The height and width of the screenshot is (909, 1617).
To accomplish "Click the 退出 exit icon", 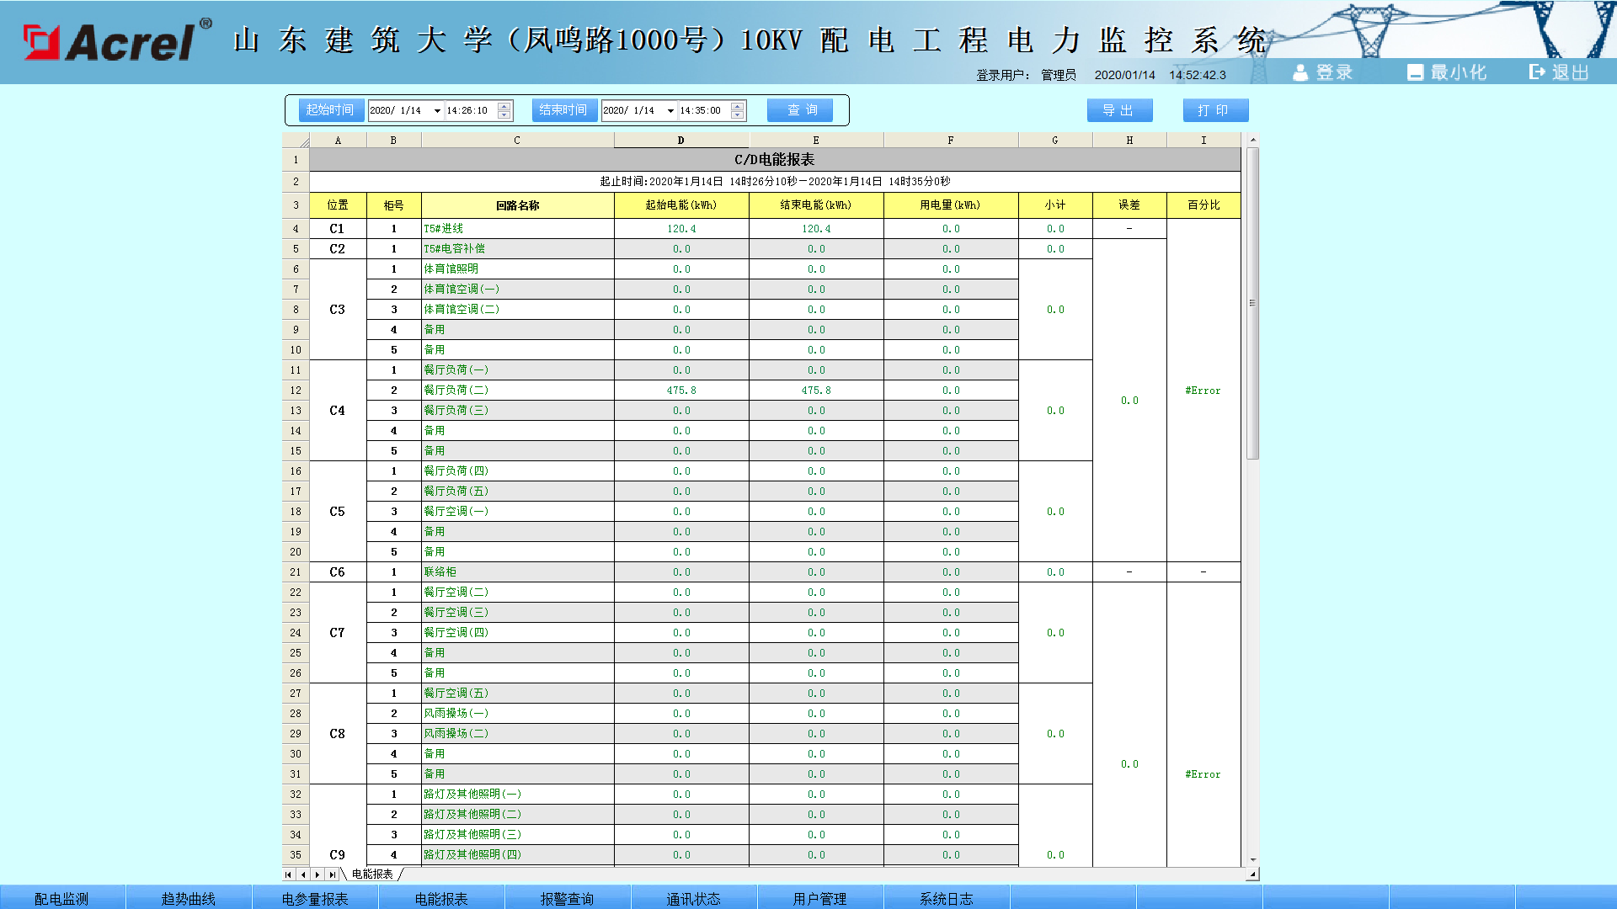I will pos(1537,72).
